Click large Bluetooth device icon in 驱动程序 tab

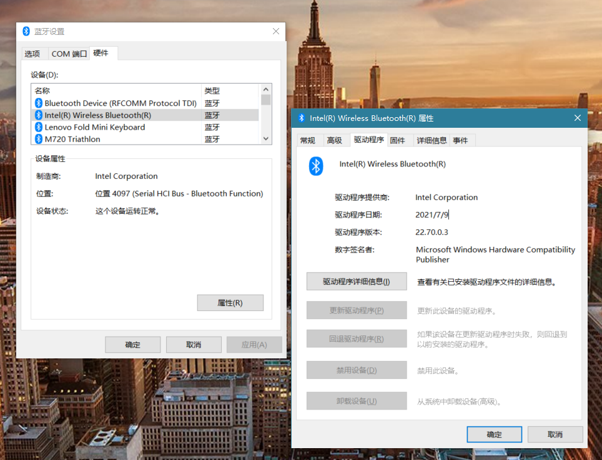pyautogui.click(x=316, y=166)
